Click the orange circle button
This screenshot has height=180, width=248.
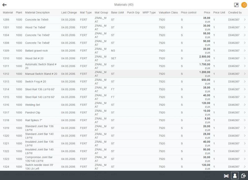(244, 5)
